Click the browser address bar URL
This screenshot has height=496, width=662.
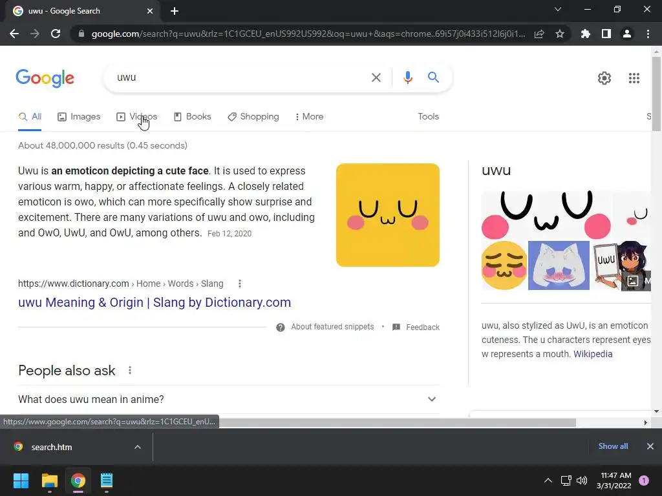(308, 34)
